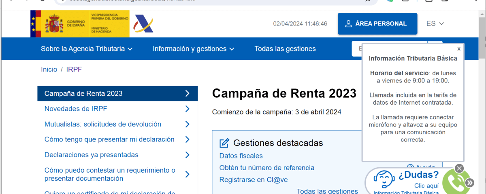
Task: Open Todas las gestiones in the navigation bar
Action: 285,49
